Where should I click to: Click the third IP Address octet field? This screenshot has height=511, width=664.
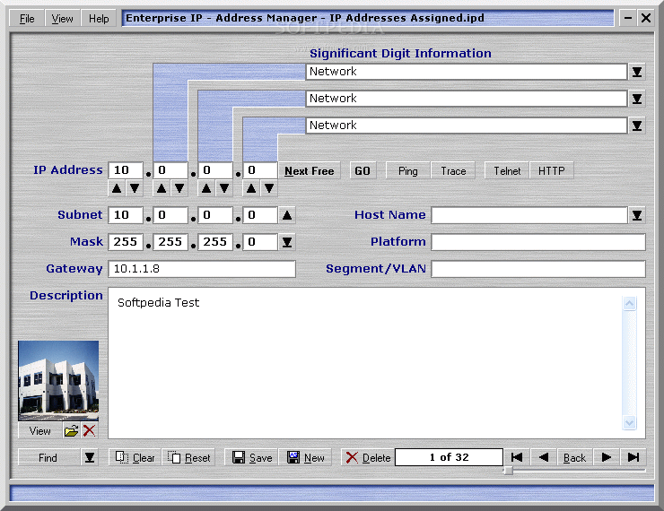click(x=215, y=170)
